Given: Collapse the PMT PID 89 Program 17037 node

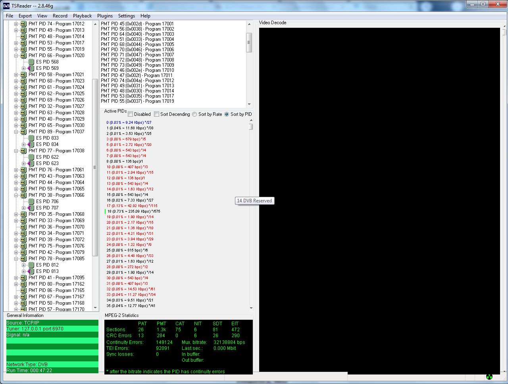Looking at the screenshot, I should pos(16,132).
